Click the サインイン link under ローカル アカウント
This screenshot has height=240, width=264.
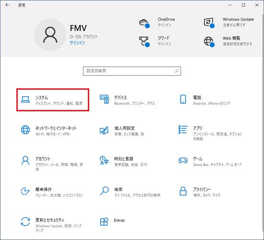tap(77, 43)
